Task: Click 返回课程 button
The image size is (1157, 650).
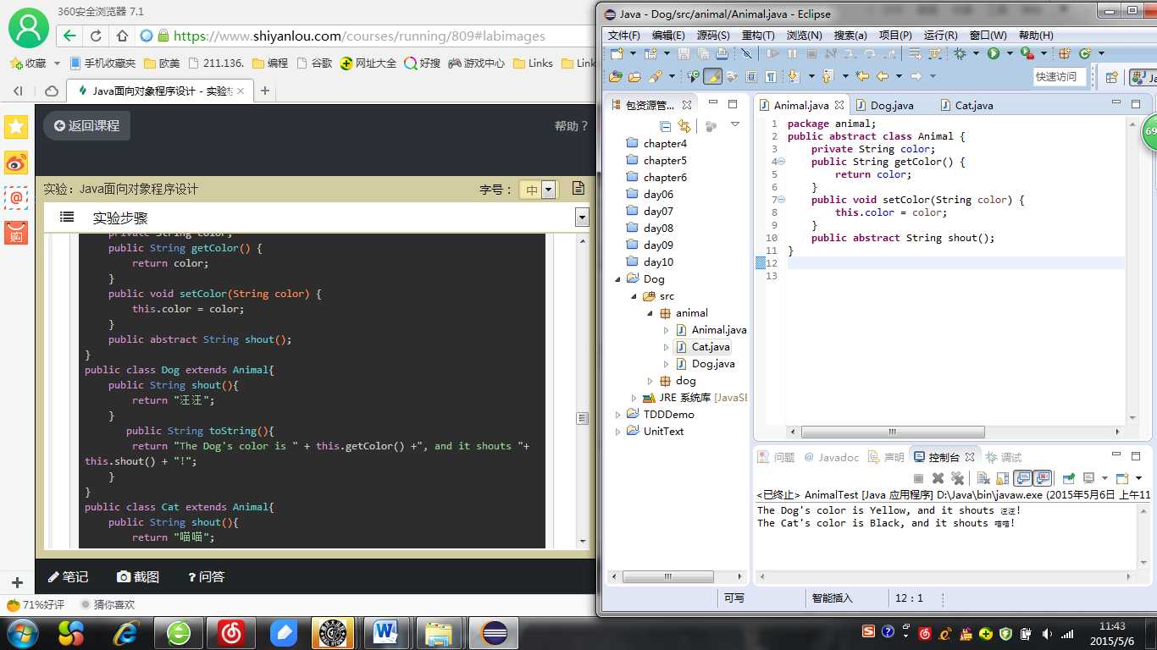Action: [87, 125]
